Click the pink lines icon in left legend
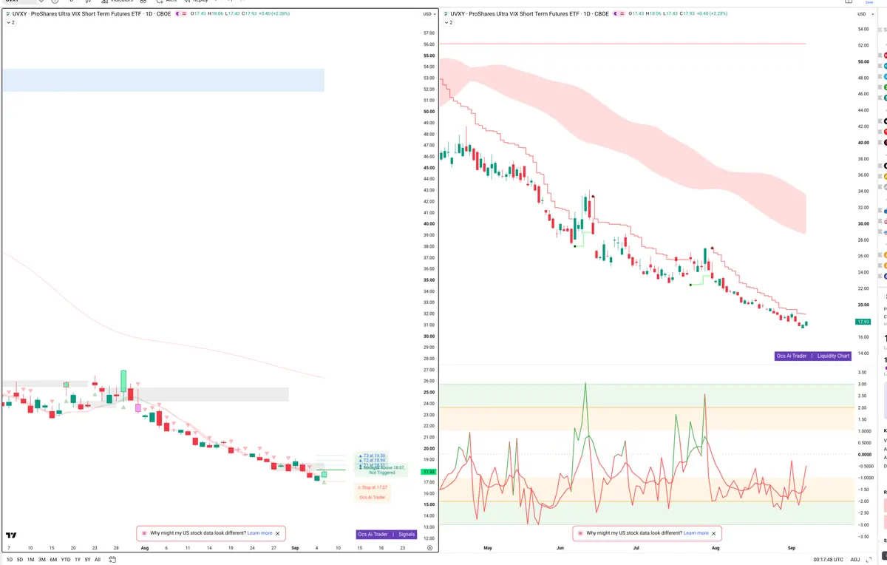Image resolution: width=887 pixels, height=565 pixels. (184, 14)
